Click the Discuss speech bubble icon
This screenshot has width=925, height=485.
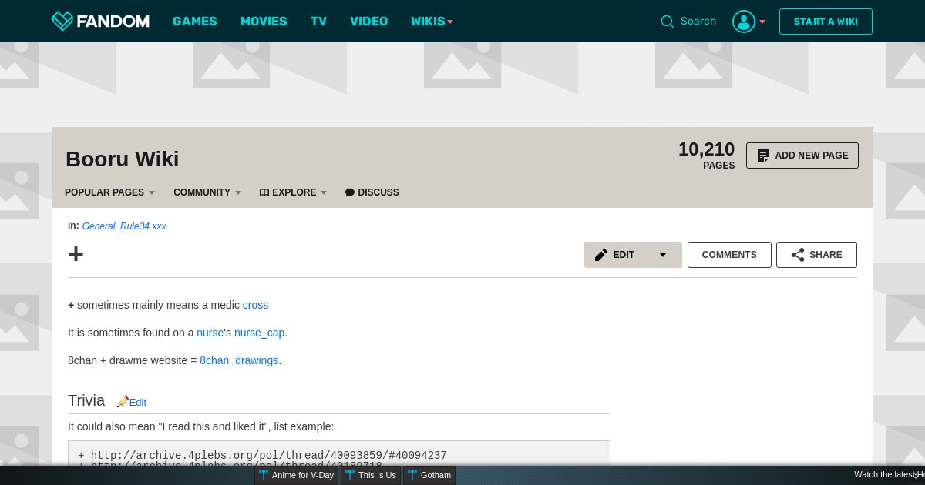350,192
